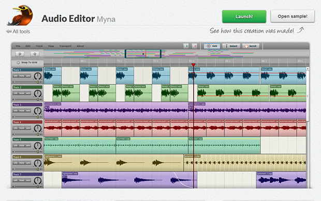321x201 pixels.
Task: Open the File menu
Action: point(18,46)
